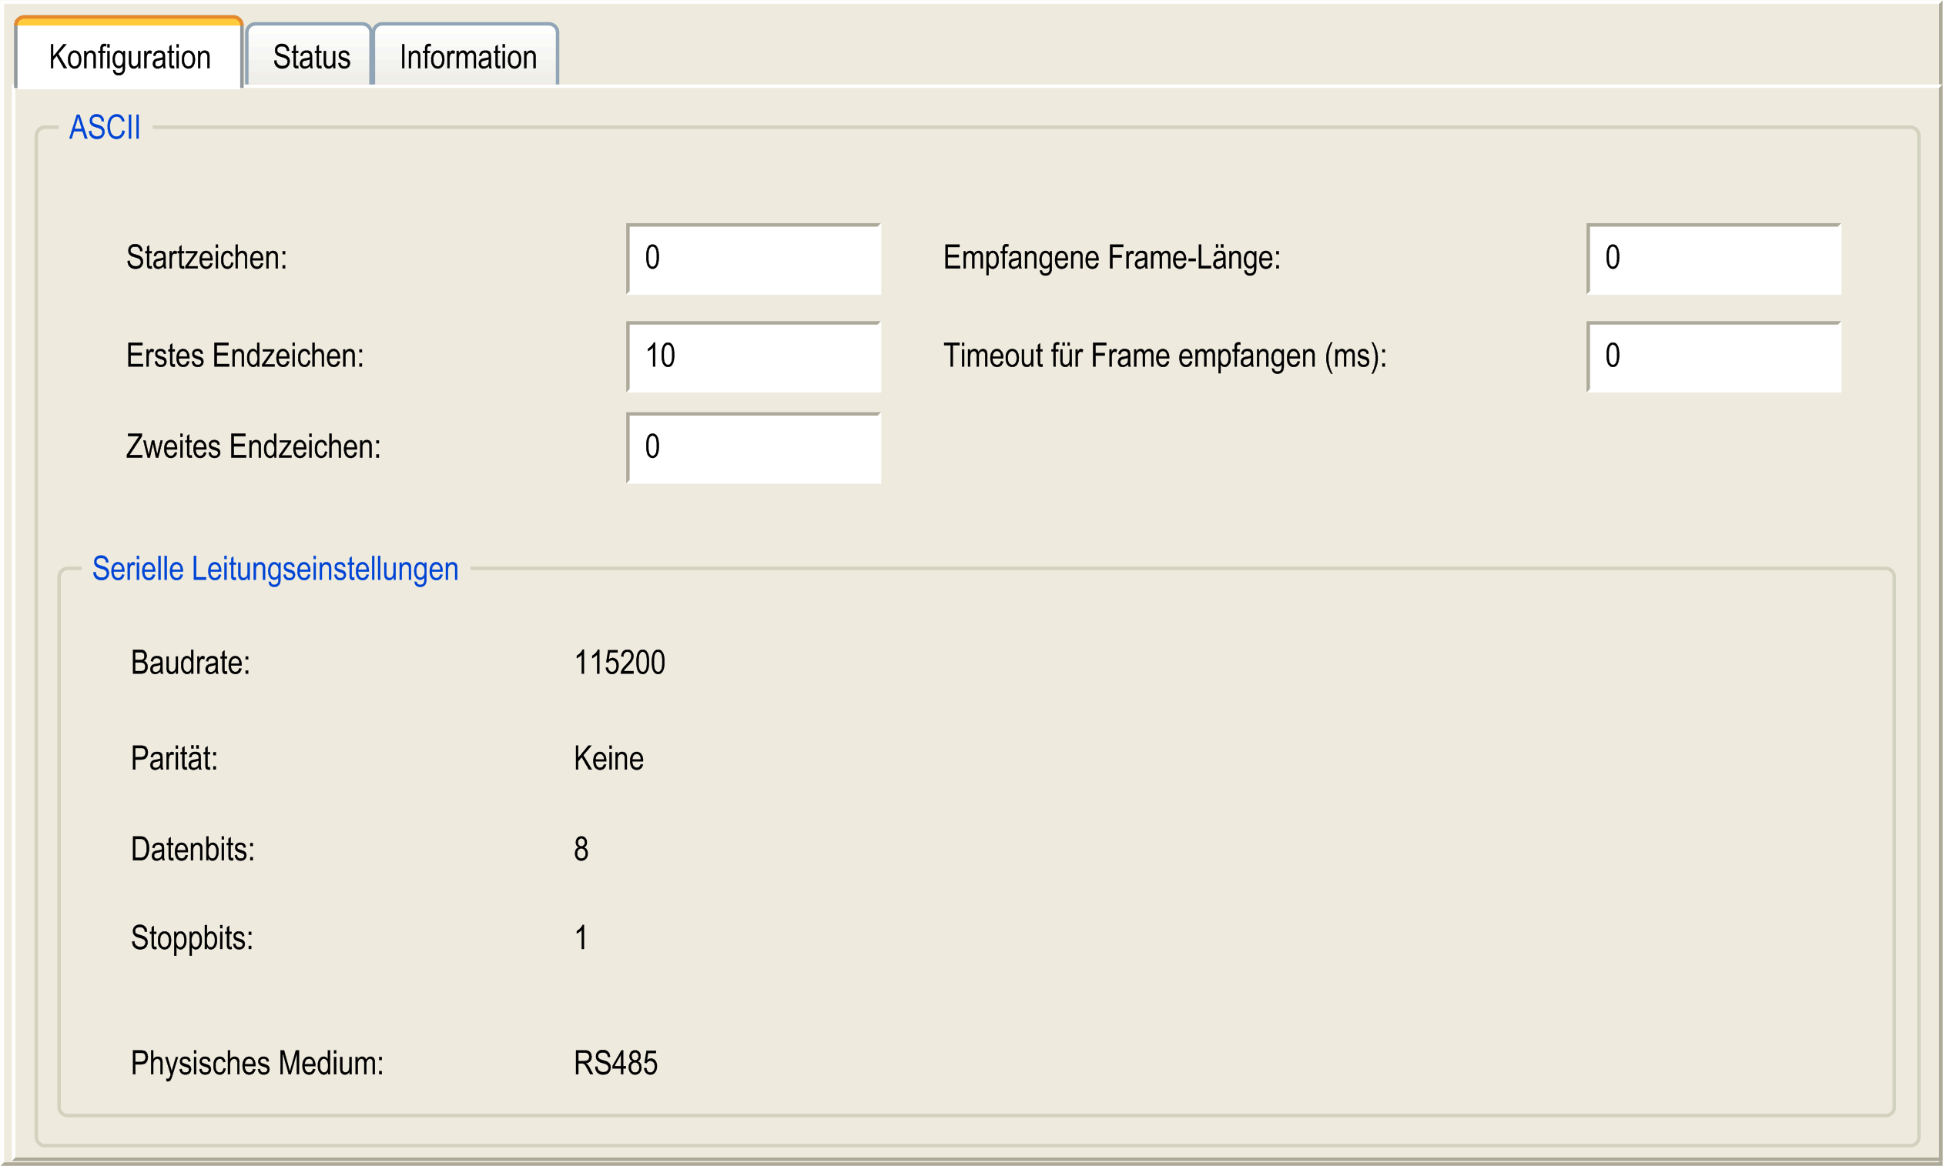The width and height of the screenshot is (1943, 1166).
Task: Click the Timeout für Frame empfangen field
Action: (x=1714, y=356)
